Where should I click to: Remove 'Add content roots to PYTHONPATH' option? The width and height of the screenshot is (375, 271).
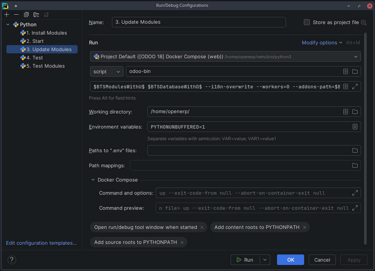point(305,227)
